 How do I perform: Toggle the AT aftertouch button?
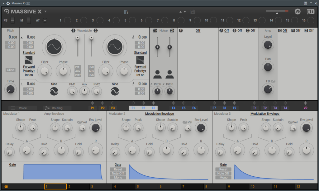point(45,20)
